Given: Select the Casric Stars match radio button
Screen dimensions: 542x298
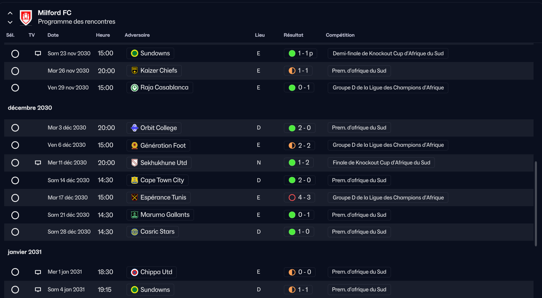Looking at the screenshot, I should pyautogui.click(x=15, y=232).
